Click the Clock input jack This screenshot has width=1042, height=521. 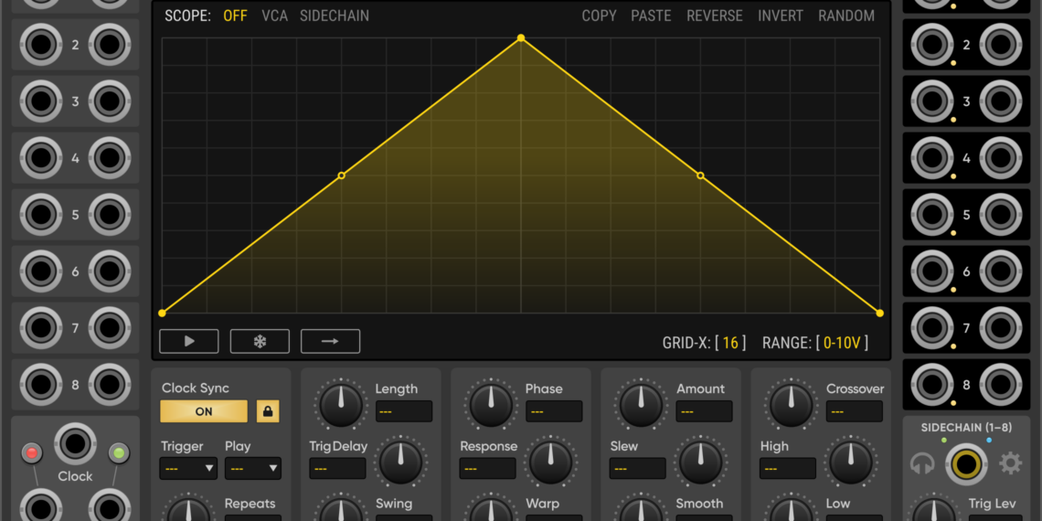click(75, 444)
